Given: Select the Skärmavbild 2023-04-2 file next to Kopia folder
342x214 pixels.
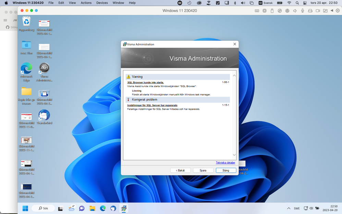Looking at the screenshot, I should pyautogui.click(x=44, y=97).
